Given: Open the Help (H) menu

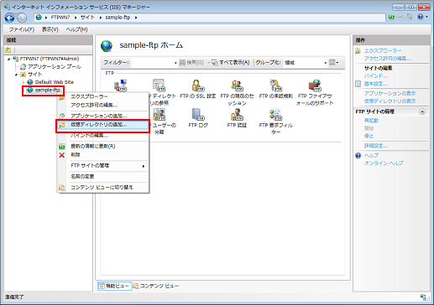Looking at the screenshot, I should click(x=76, y=29).
